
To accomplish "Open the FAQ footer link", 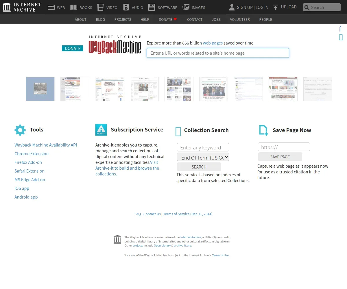I will [138, 214].
